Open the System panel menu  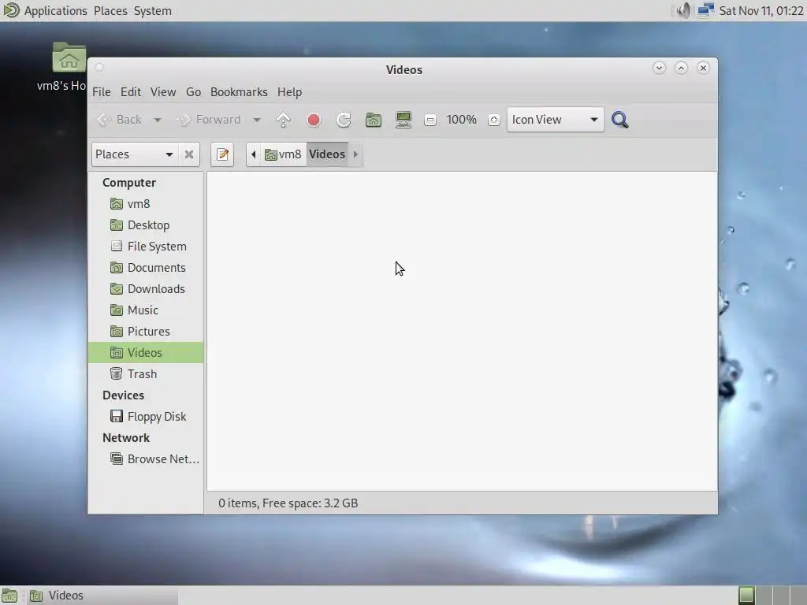(x=153, y=11)
